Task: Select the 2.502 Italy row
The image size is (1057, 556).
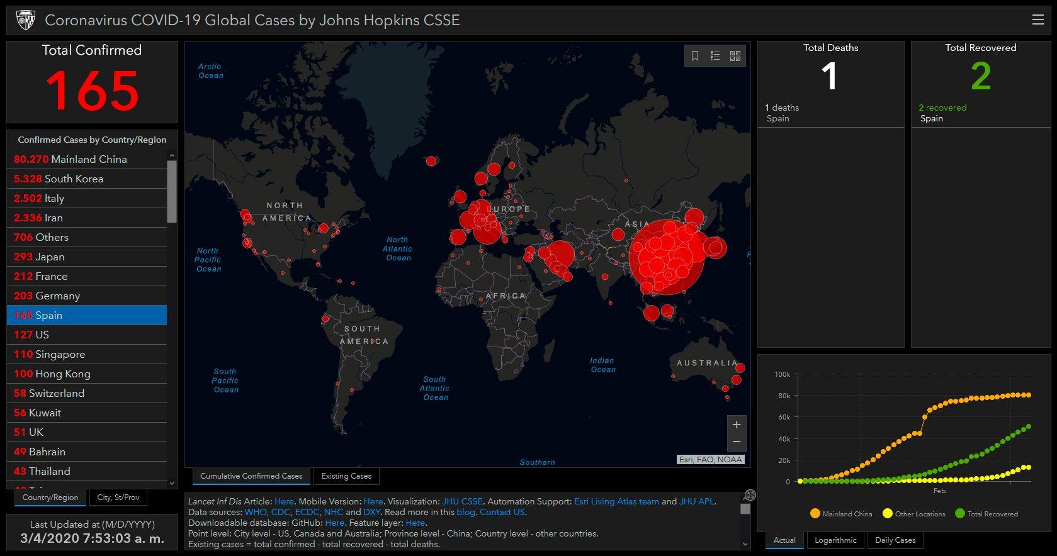Action: point(87,198)
